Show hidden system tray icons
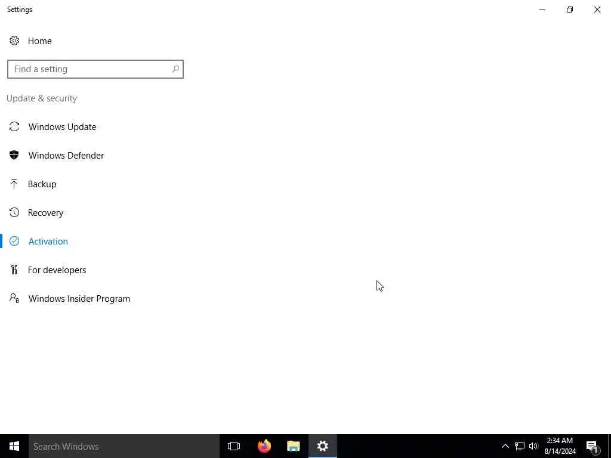 (505, 446)
